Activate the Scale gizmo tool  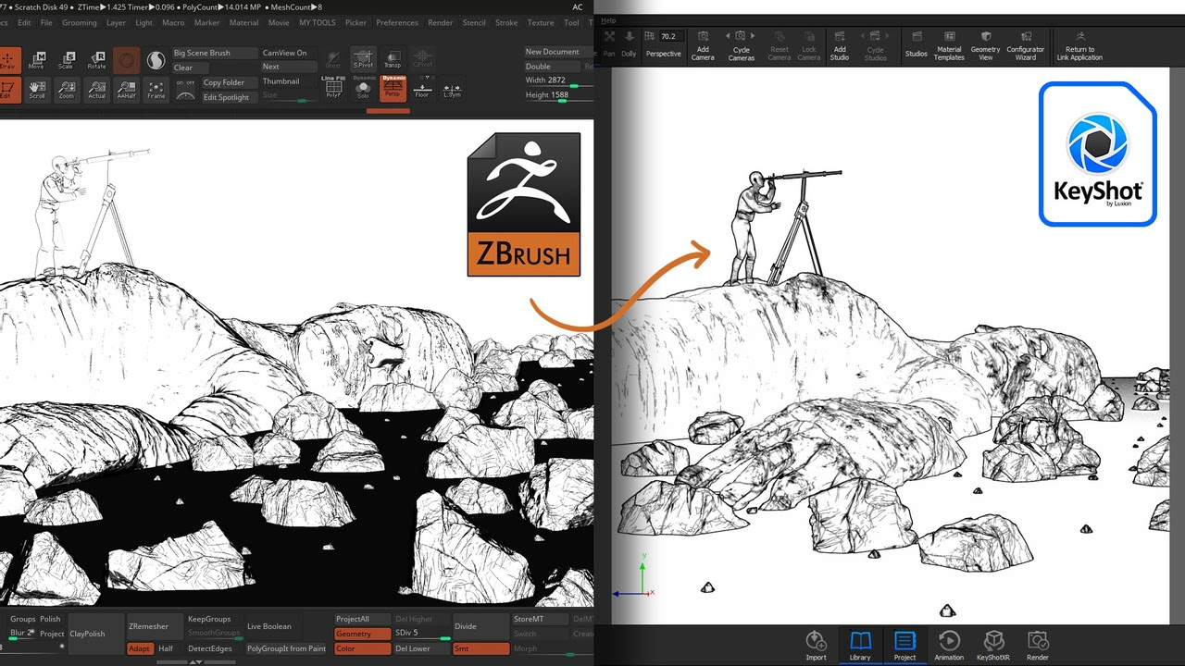[66, 60]
